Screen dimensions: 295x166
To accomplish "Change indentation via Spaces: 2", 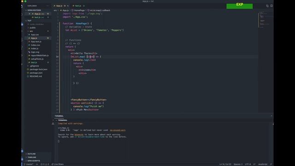I will pyautogui.click(x=238, y=164).
